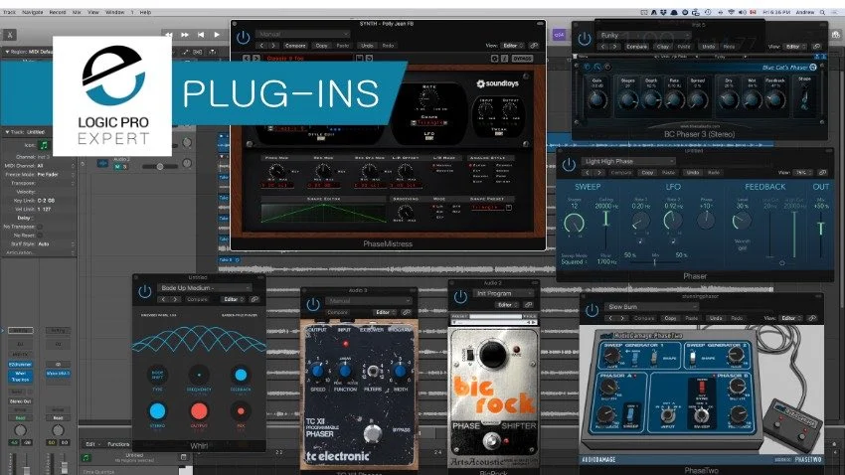Open the Manual preset dropdown in PhaseMistress
The height and width of the screenshot is (475, 845).
[x=302, y=34]
